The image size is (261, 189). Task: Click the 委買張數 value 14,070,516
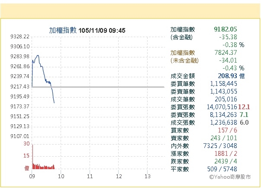click(222, 107)
